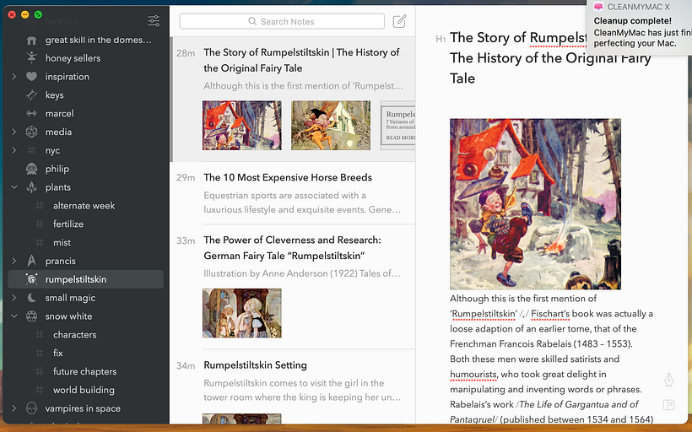Click the dumbbell icon next to marcel
692x432 pixels.
(31, 113)
